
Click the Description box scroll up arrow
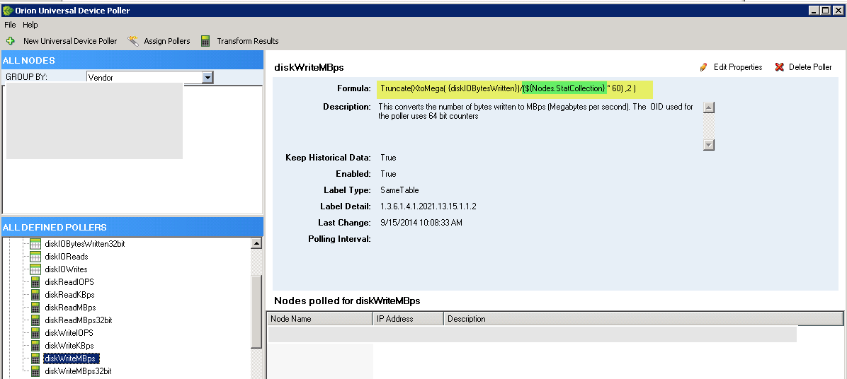709,107
